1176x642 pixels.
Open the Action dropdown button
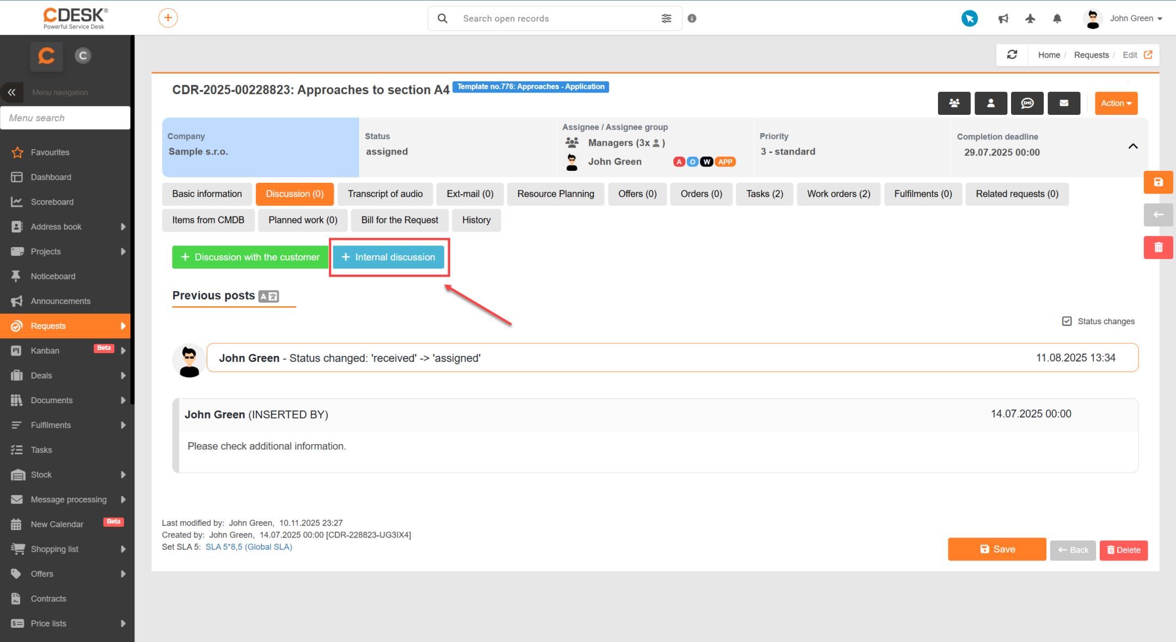pos(1116,103)
